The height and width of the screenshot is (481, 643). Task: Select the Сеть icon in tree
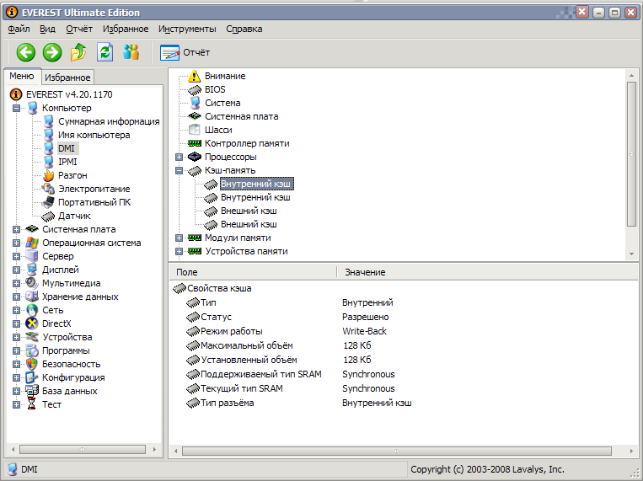tap(32, 310)
